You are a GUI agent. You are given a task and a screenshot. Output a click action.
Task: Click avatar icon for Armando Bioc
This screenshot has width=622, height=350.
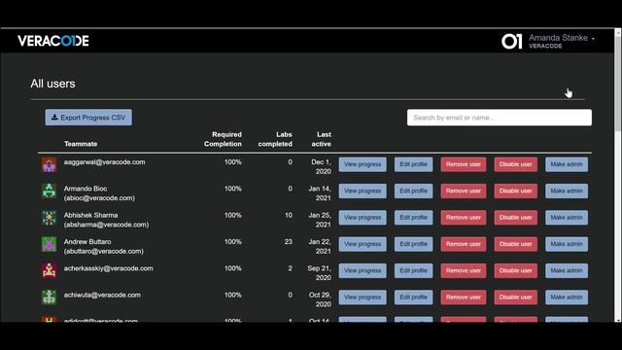(x=50, y=191)
